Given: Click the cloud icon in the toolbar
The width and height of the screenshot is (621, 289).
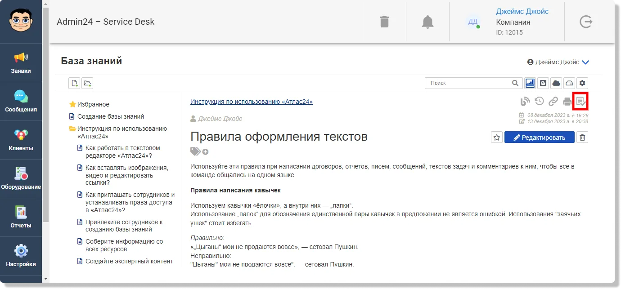Looking at the screenshot, I should [x=556, y=83].
